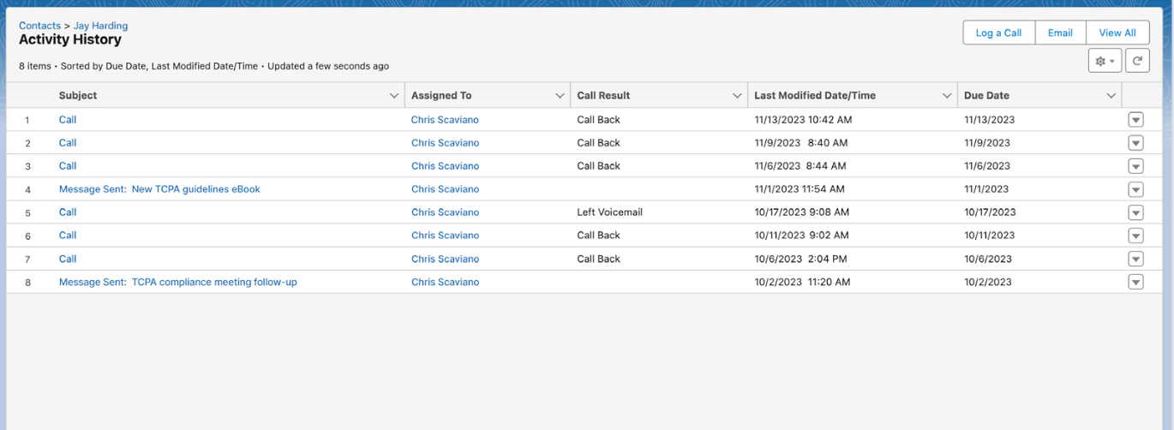Open the Call subject in row 6

pos(68,236)
